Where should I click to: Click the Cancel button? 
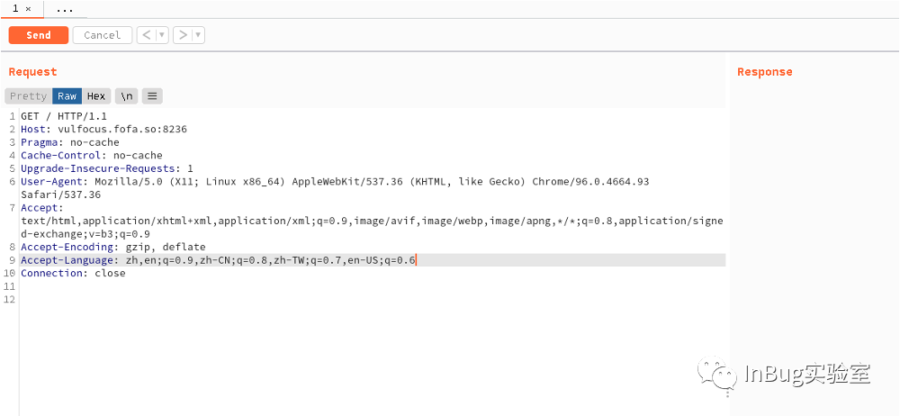103,35
